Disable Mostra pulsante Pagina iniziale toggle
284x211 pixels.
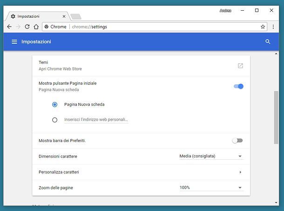[x=238, y=86]
